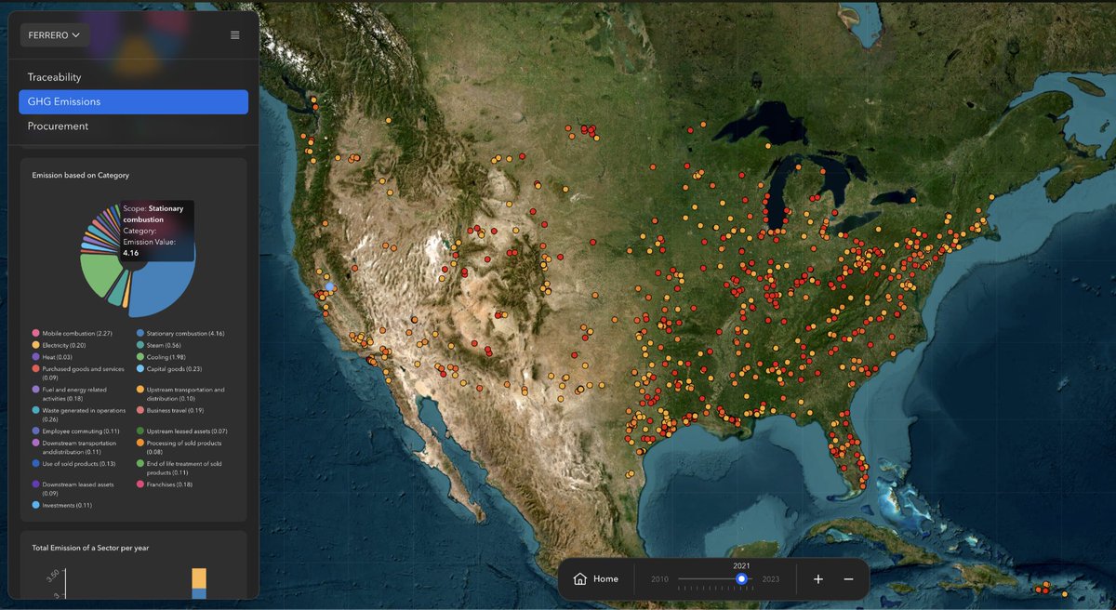Click Purchased goods and services legend entry
Image resolution: width=1116 pixels, height=610 pixels.
pyautogui.click(x=78, y=373)
